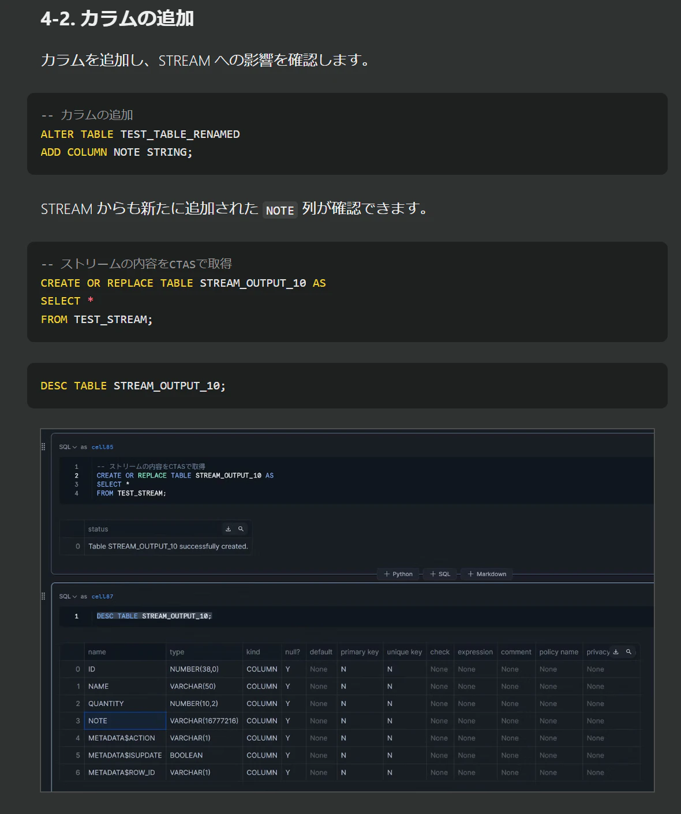681x814 pixels.
Task: Select the METADATA$ACTION name cell
Action: click(125, 738)
